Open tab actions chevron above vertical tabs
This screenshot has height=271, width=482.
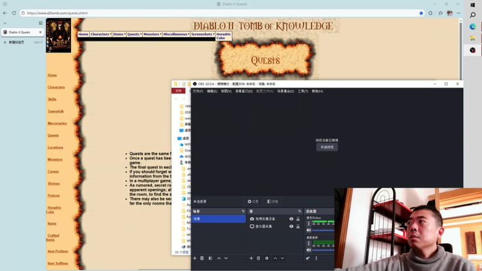point(5,23)
